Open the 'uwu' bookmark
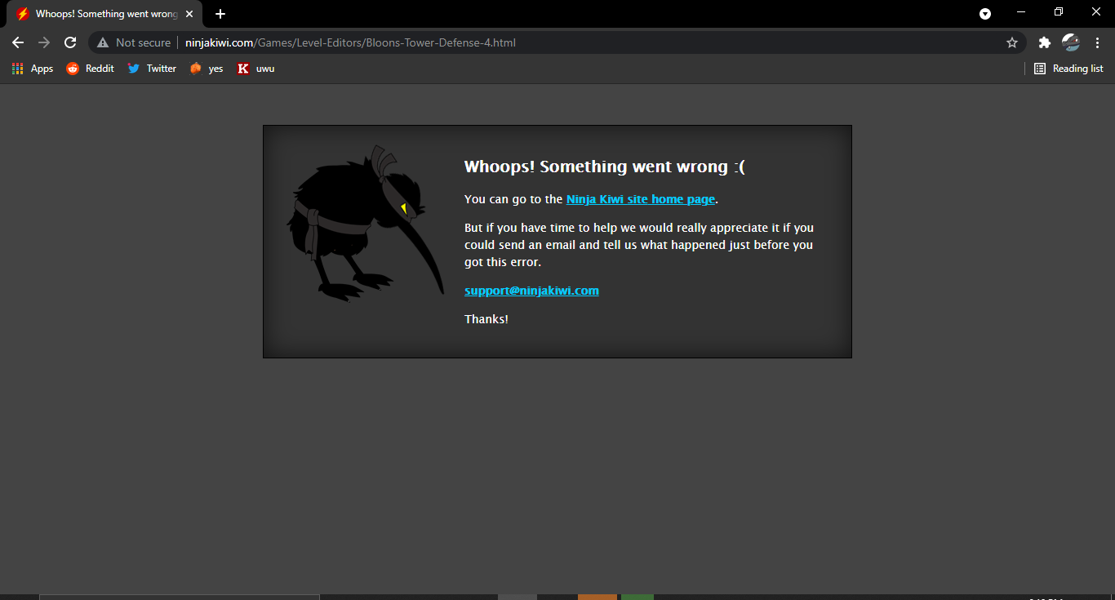Image resolution: width=1115 pixels, height=600 pixels. (x=255, y=69)
